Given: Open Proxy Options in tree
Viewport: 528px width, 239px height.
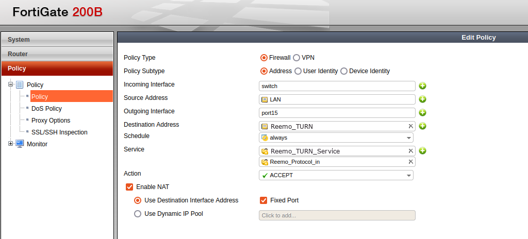Looking at the screenshot, I should pyautogui.click(x=51, y=120).
